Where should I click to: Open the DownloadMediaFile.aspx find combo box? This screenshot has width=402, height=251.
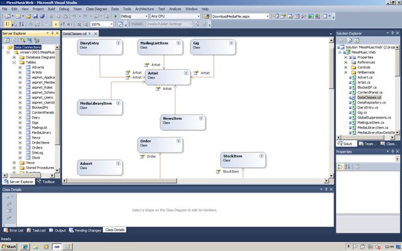pyautogui.click(x=268, y=16)
